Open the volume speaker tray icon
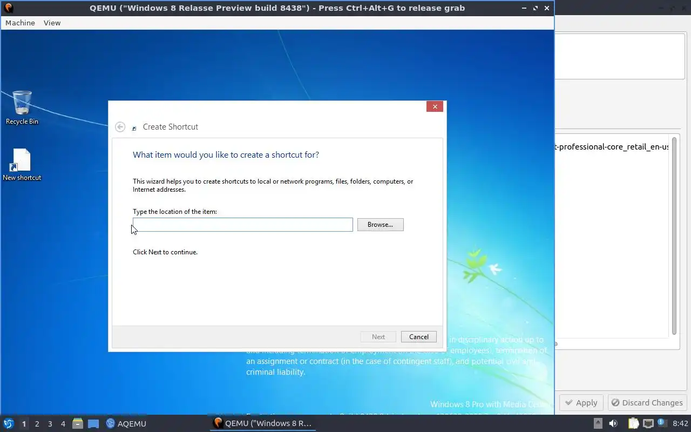 pos(613,423)
